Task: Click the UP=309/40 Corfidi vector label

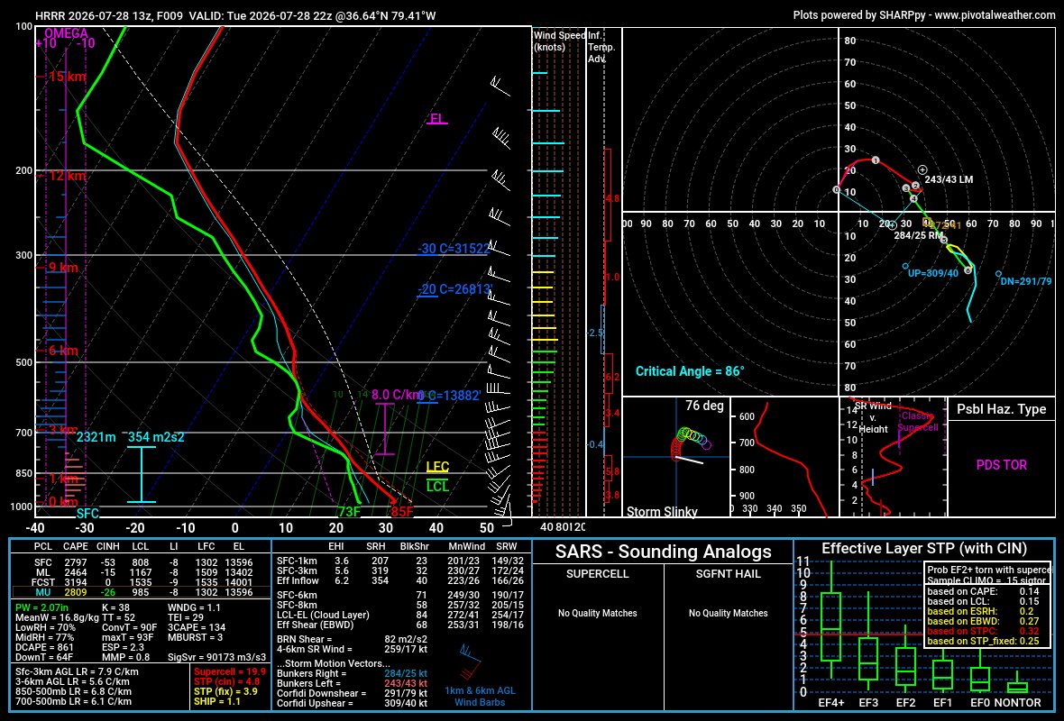Action: pyautogui.click(x=933, y=273)
